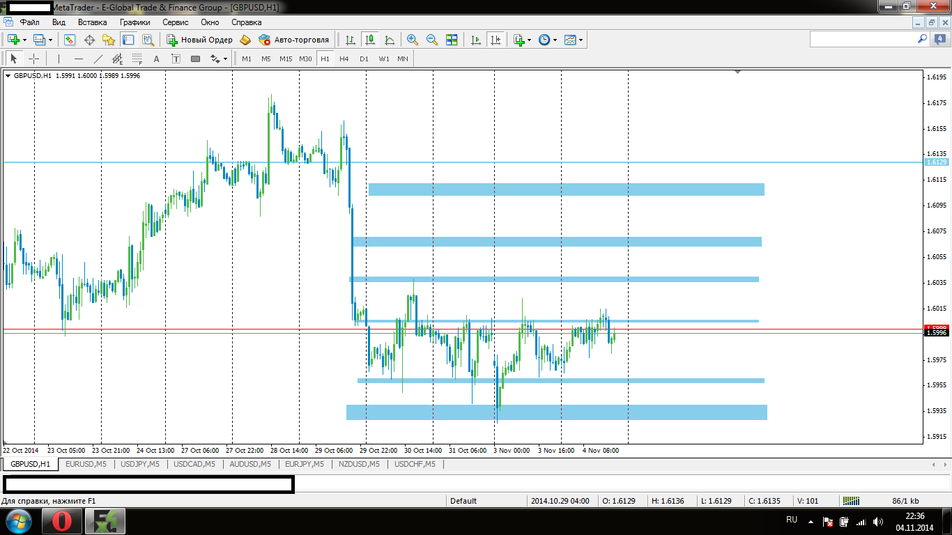
Task: Switch to the EURUSD,M5 chart tab
Action: click(x=86, y=464)
